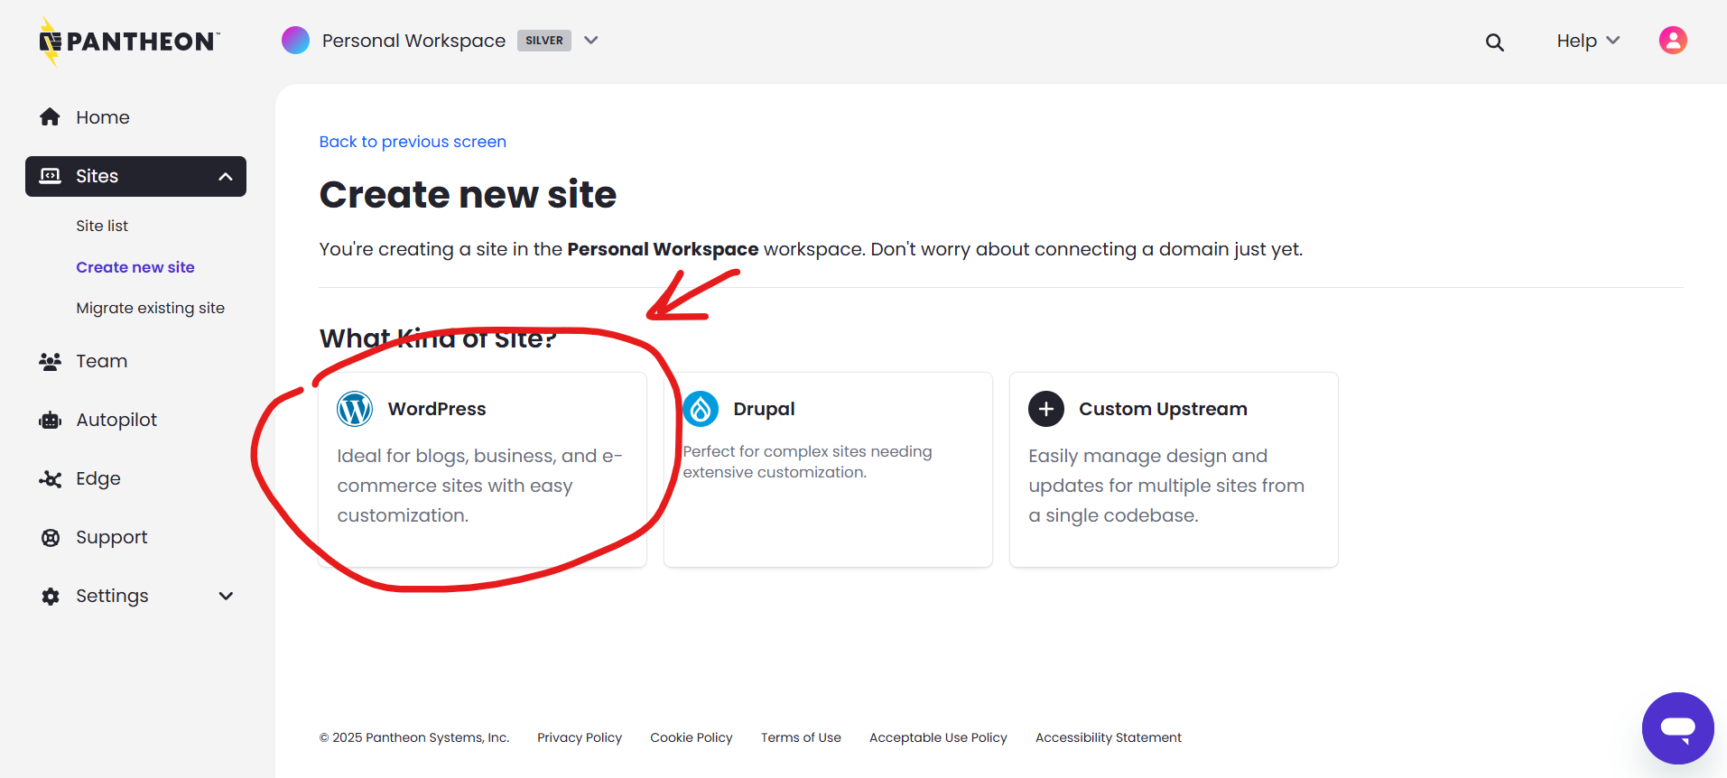Click the Edge network icon

[x=51, y=478]
